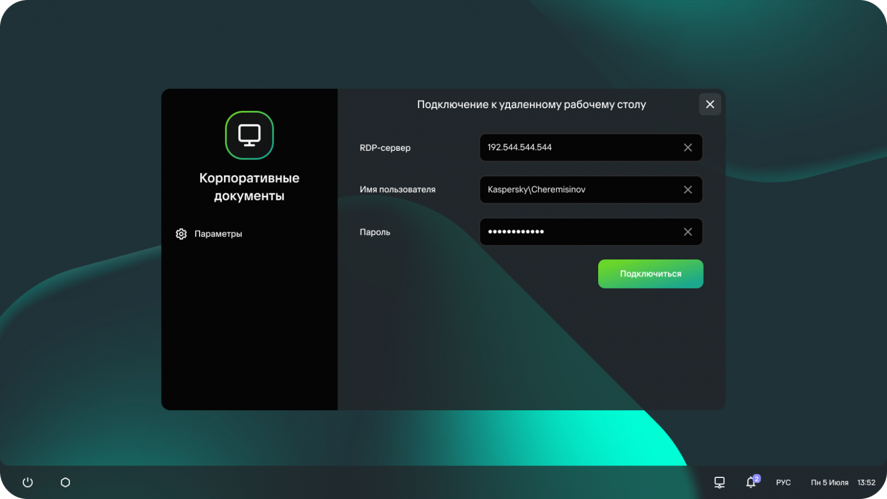The height and width of the screenshot is (499, 887).
Task: Click the RDP-сервер label
Action: point(385,148)
